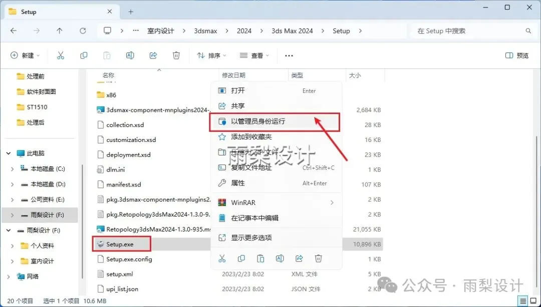The width and height of the screenshot is (541, 307).
Task: Expand the 个人资料 folder node
Action: [x=13, y=245]
